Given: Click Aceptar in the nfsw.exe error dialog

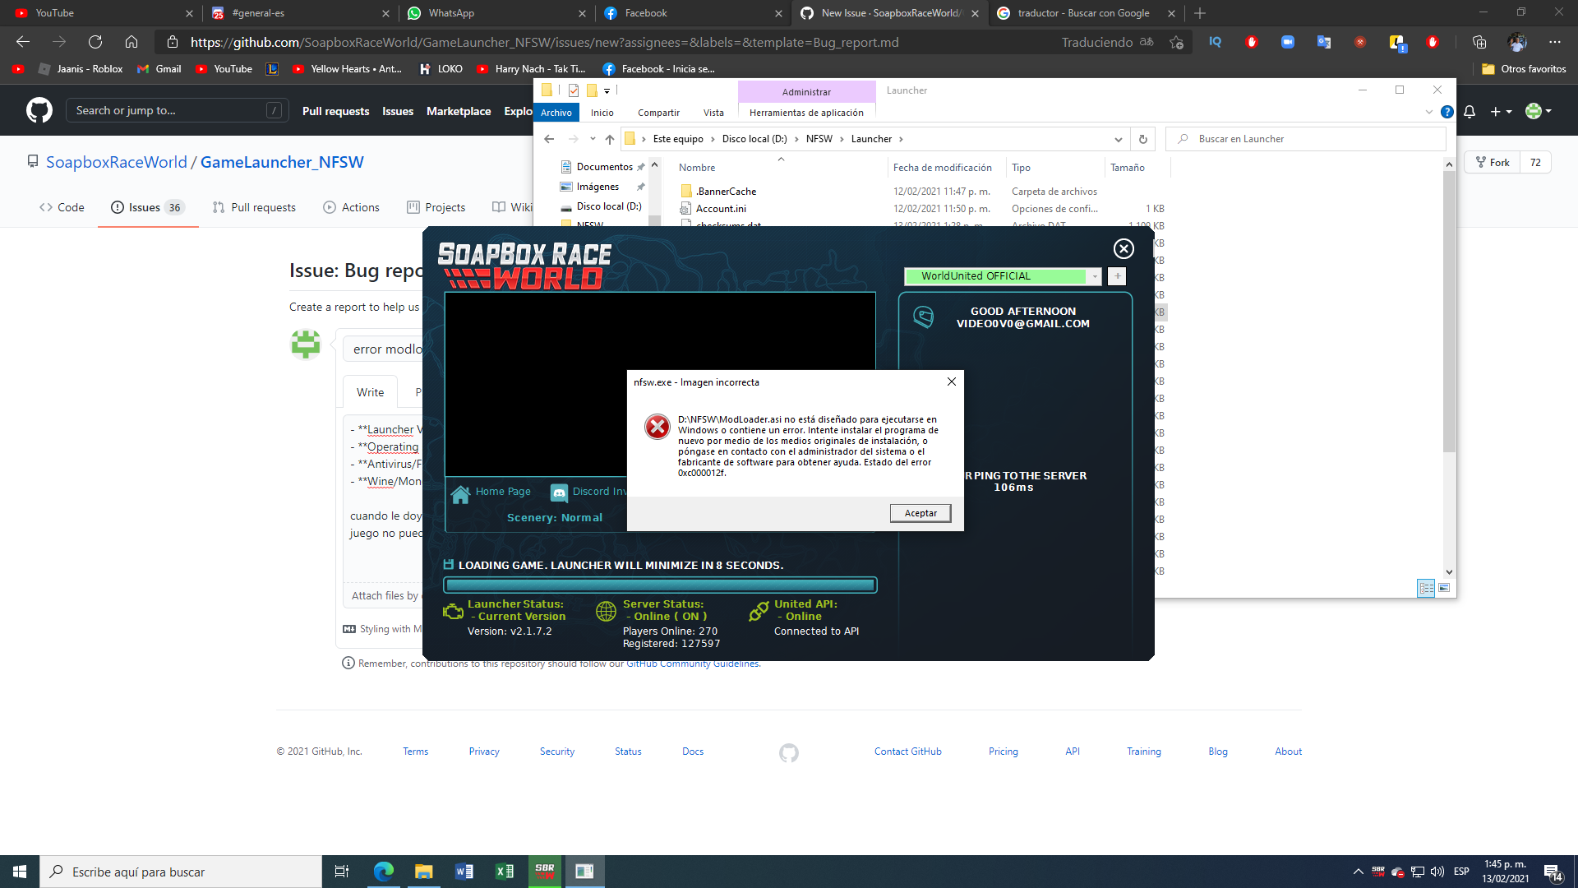Looking at the screenshot, I should 920,513.
